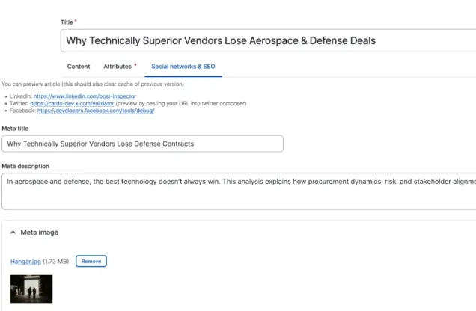
Task: Click inside the Meta description text area
Action: 239,191
